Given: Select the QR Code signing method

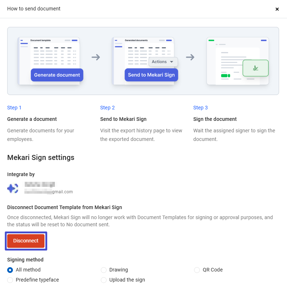Looking at the screenshot, I should 197,270.
